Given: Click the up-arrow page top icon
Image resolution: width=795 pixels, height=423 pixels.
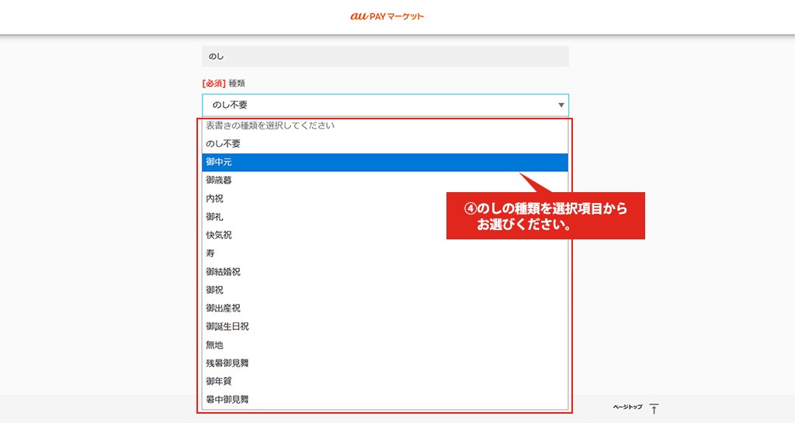Looking at the screenshot, I should click(654, 408).
